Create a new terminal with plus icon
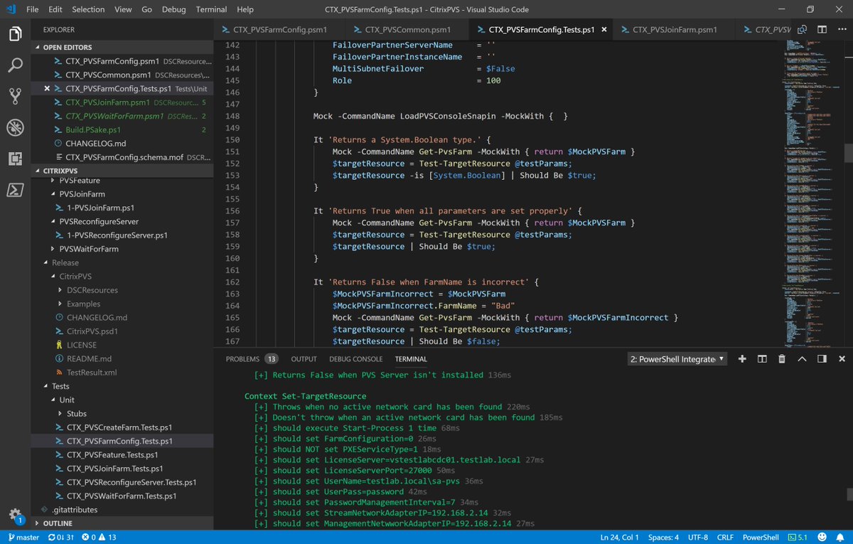 [742, 359]
